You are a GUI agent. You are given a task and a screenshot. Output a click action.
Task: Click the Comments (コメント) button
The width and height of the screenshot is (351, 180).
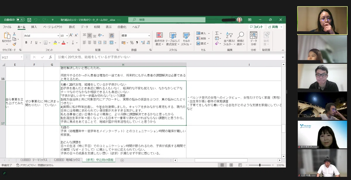coord(256,27)
